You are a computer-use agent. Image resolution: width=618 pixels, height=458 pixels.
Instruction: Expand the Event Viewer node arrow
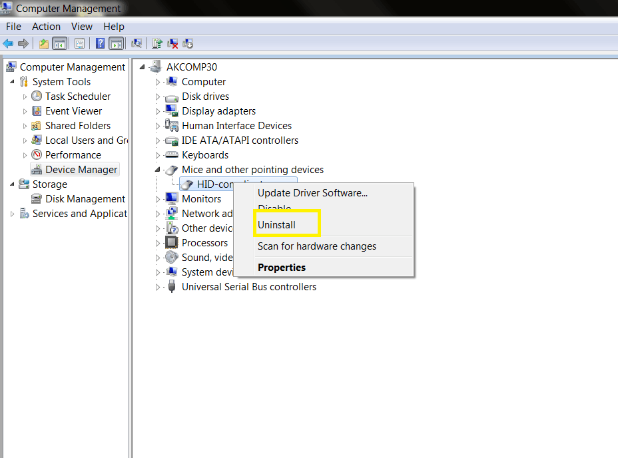coord(25,111)
